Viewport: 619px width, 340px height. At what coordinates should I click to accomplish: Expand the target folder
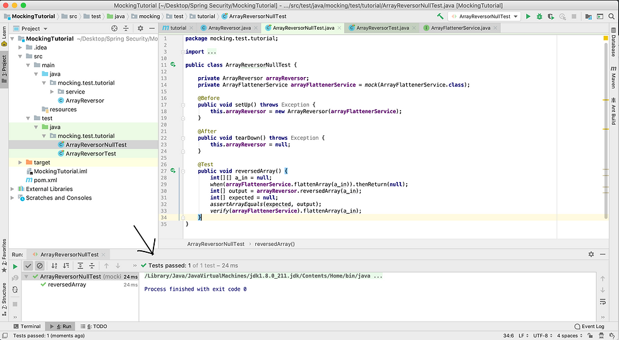(20, 162)
